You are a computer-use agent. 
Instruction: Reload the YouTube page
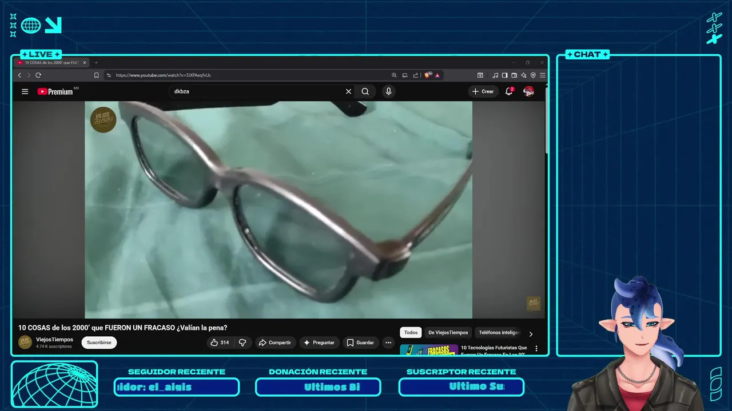click(x=38, y=75)
